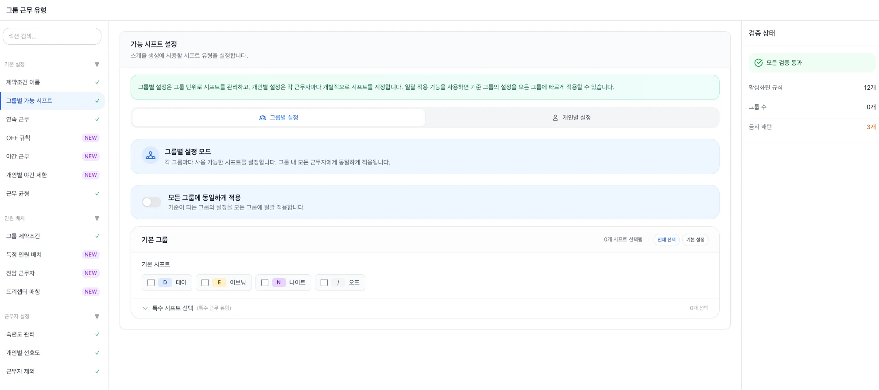This screenshot has height=390, width=879.
Task: Open 개인별 선호도 in the sidebar
Action: point(52,353)
